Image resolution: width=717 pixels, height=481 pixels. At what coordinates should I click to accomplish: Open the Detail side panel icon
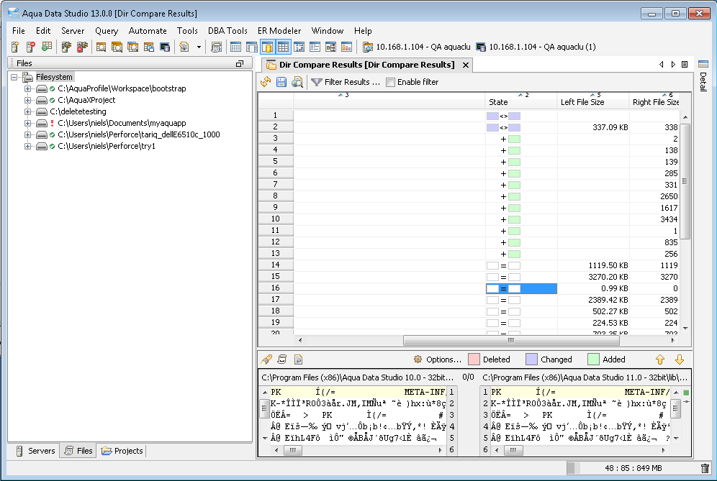[x=703, y=65]
